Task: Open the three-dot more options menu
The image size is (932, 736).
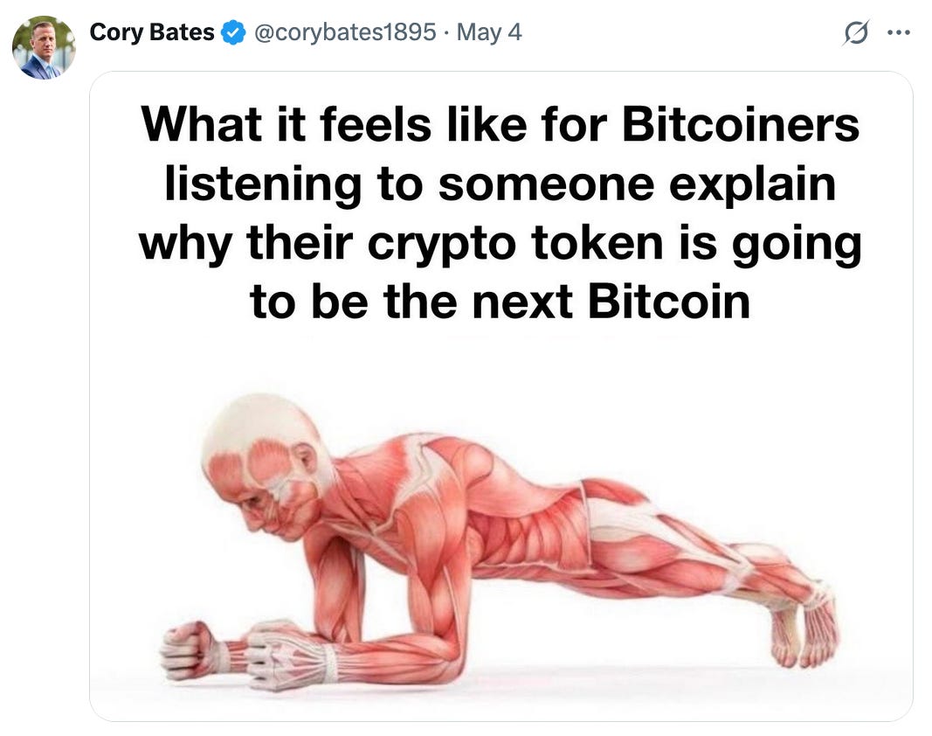Action: coord(899,32)
